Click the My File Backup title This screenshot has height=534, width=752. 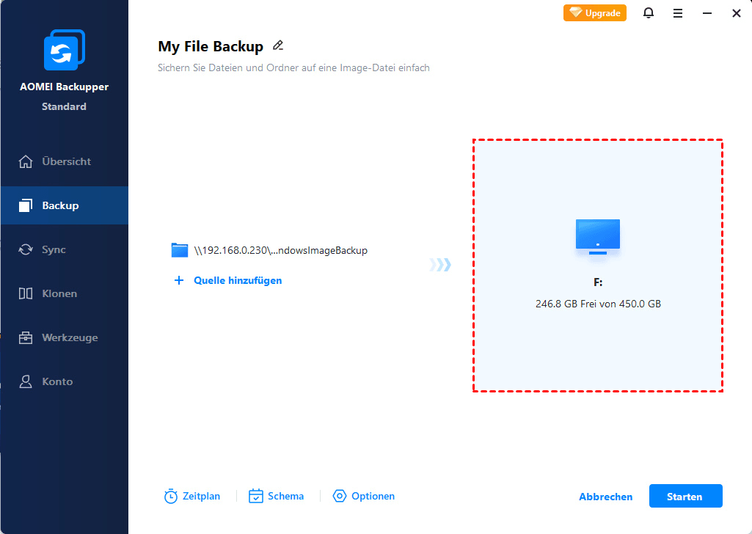point(211,46)
